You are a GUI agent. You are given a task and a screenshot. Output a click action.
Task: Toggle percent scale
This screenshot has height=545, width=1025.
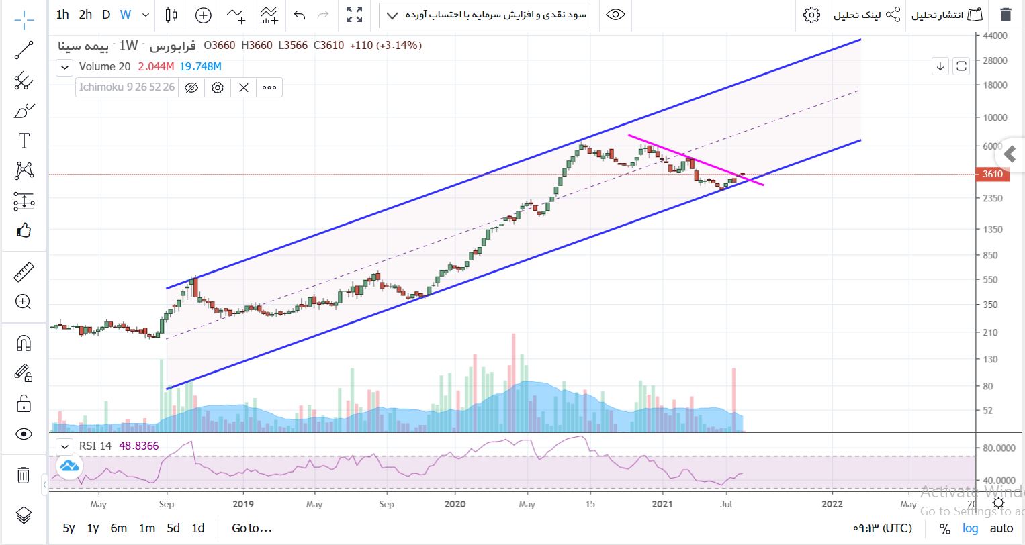pyautogui.click(x=944, y=529)
